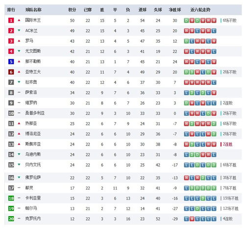Open the 那不勒斯 team link

pos(33,61)
